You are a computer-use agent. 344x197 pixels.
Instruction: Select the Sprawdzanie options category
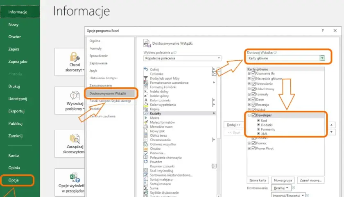click(x=99, y=56)
